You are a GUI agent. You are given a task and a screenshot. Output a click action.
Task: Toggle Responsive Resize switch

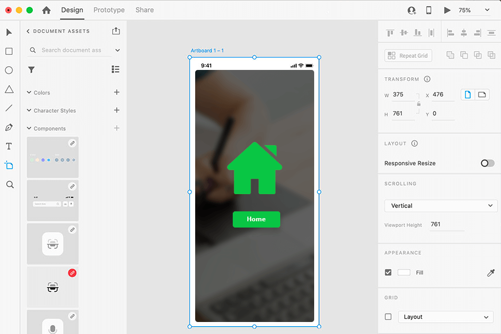point(487,163)
